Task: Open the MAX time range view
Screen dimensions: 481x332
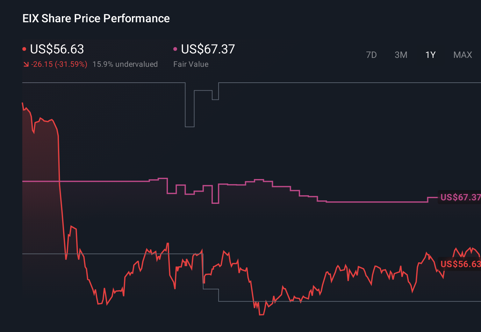Action: 462,55
